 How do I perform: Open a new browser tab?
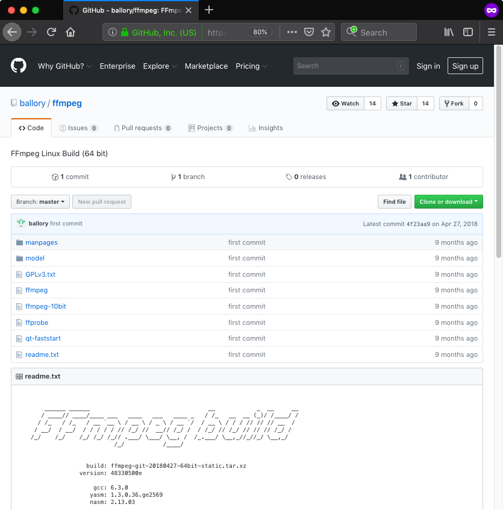click(209, 10)
